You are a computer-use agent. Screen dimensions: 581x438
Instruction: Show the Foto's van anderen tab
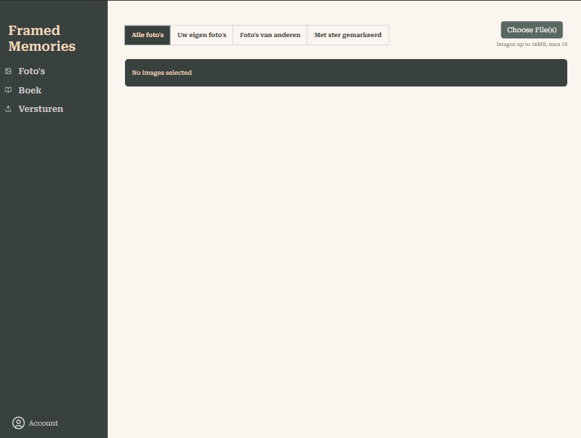pos(270,35)
